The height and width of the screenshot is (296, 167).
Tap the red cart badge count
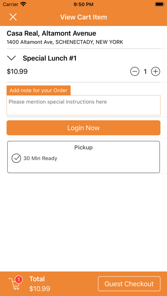19,279
